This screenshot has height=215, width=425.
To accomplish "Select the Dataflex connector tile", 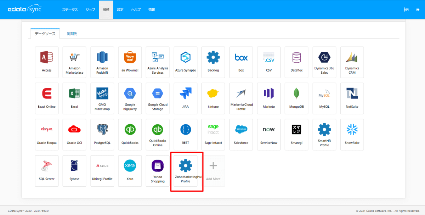I will (296, 62).
